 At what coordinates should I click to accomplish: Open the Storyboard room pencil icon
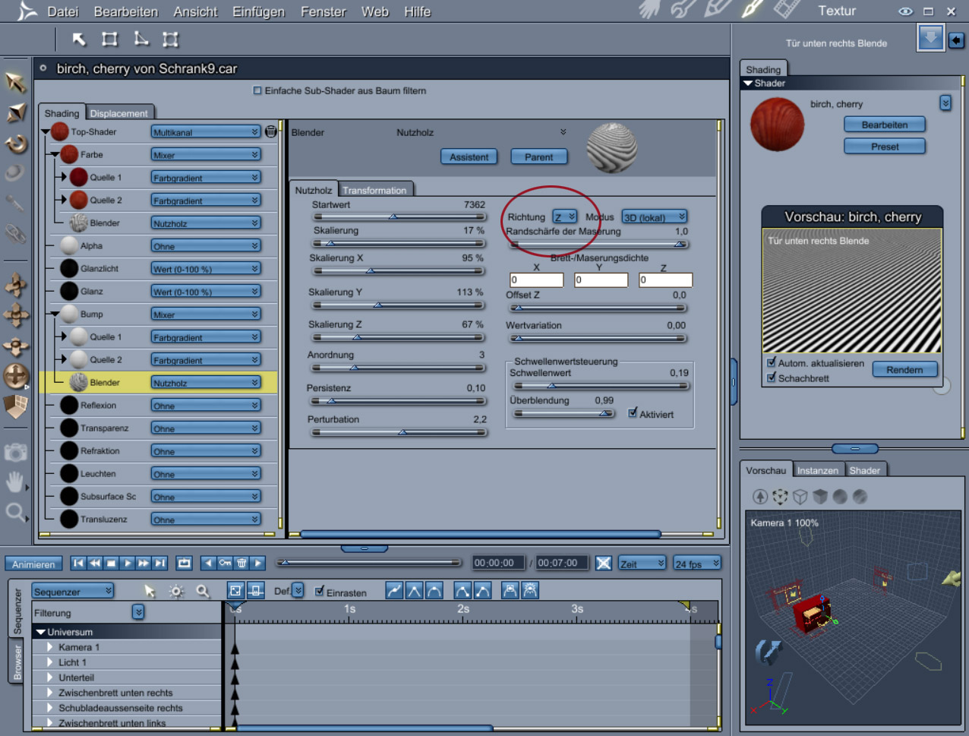[x=718, y=10]
